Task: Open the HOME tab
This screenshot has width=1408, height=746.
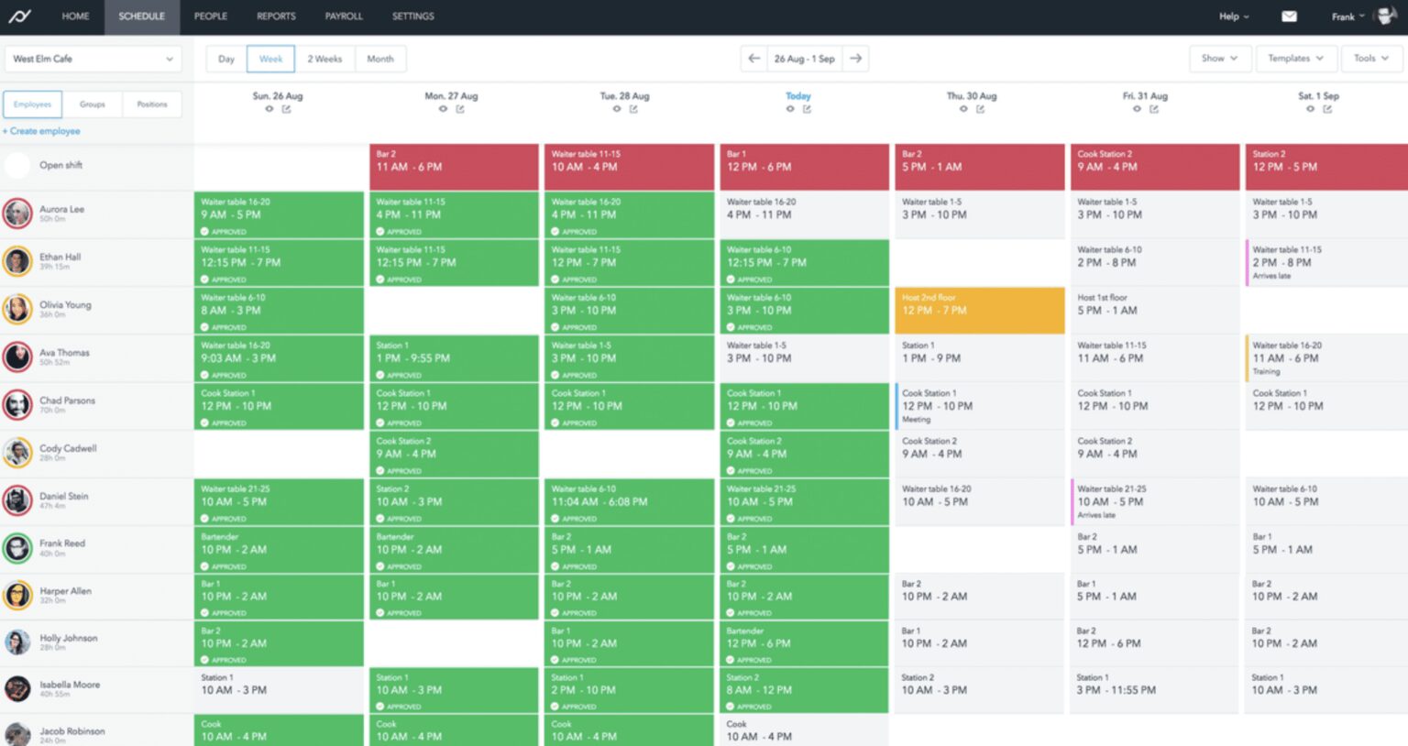Action: pyautogui.click(x=75, y=16)
